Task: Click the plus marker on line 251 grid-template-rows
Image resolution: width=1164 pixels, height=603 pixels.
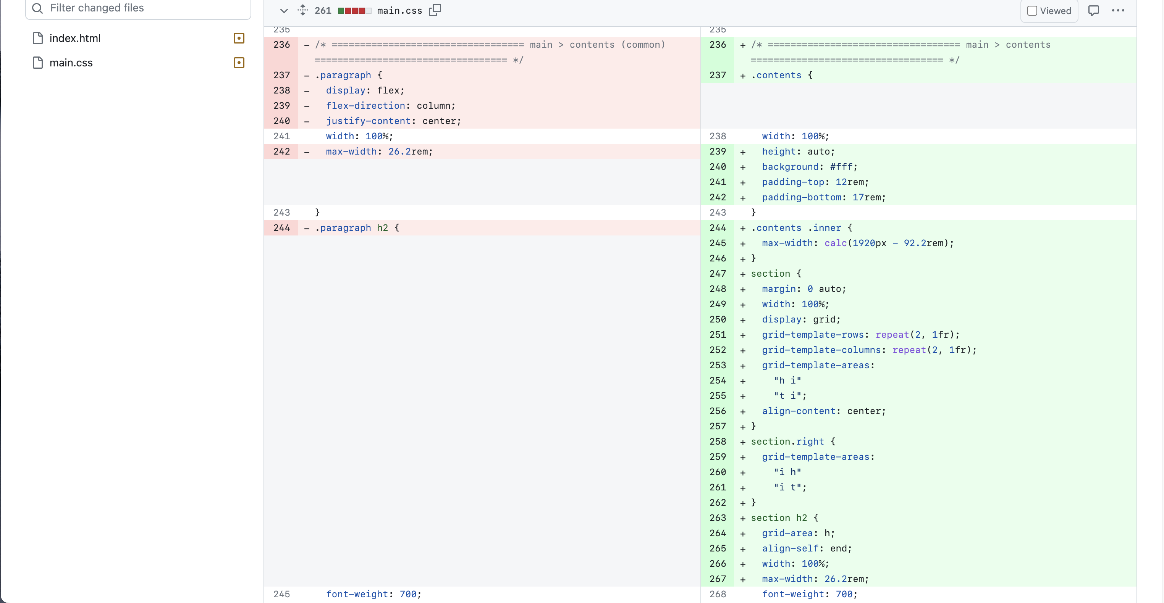Action: [x=743, y=335]
